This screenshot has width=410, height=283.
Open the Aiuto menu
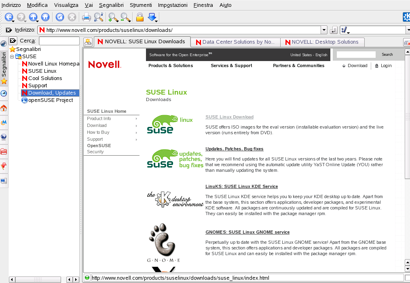pos(225,5)
